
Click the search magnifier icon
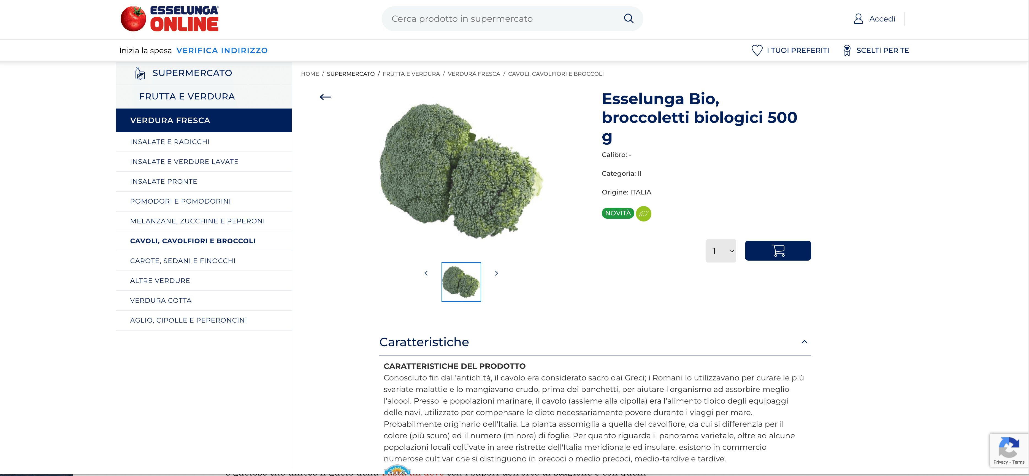tap(628, 18)
